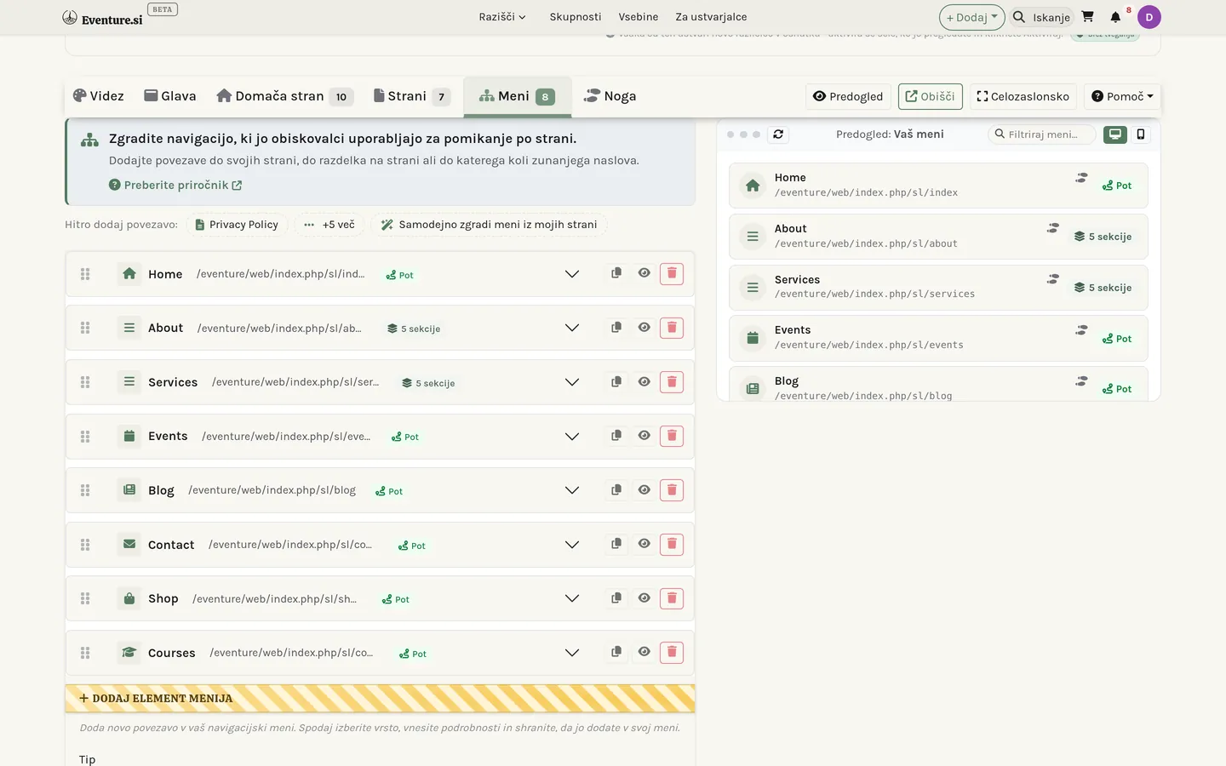Expand the Services menu item details
1226x766 pixels.
[x=572, y=382]
